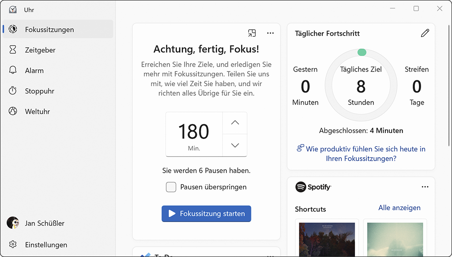This screenshot has height=257, width=452.
Task: Increase focus minutes with up chevron
Action: [x=235, y=123]
